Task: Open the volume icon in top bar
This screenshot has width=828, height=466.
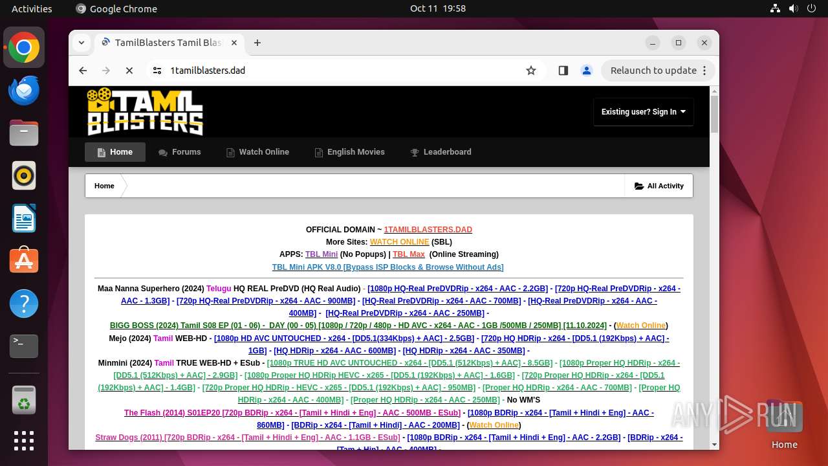Action: [x=793, y=8]
